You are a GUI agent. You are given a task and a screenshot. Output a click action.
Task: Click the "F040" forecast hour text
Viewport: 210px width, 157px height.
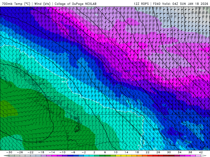click(x=156, y=4)
